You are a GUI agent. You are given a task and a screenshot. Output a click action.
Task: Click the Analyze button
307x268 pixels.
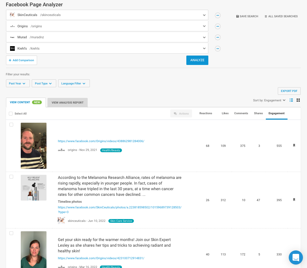click(197, 60)
